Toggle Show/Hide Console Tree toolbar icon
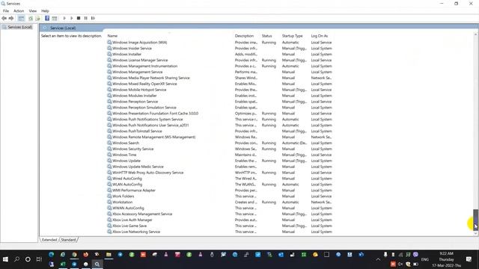479x269 pixels. [21, 18]
